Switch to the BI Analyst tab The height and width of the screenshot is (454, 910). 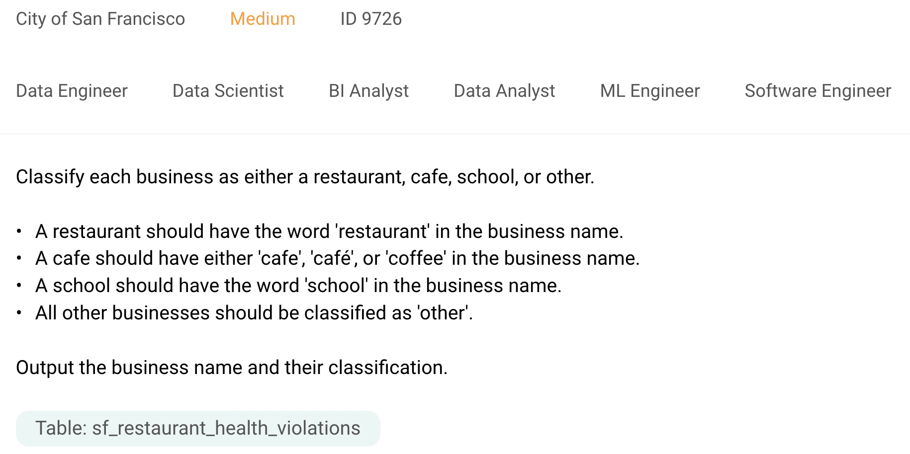[368, 91]
